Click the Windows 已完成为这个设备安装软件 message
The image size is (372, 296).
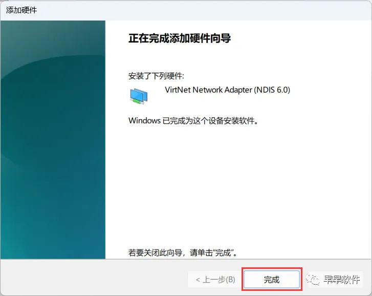(x=193, y=120)
